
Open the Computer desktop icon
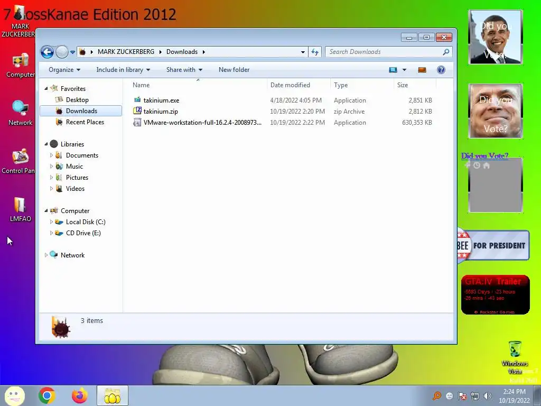pyautogui.click(x=20, y=66)
